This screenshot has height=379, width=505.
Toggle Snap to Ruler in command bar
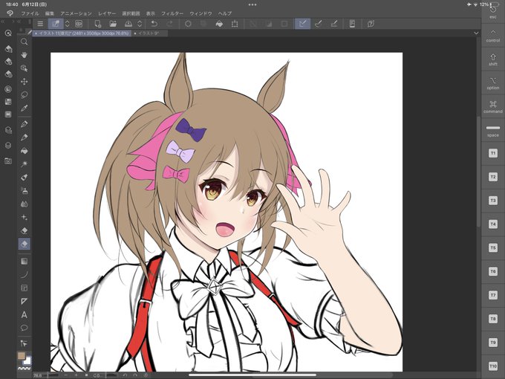tap(302, 24)
